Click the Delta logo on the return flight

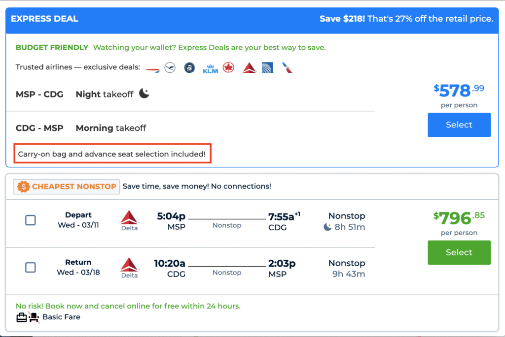tap(129, 268)
